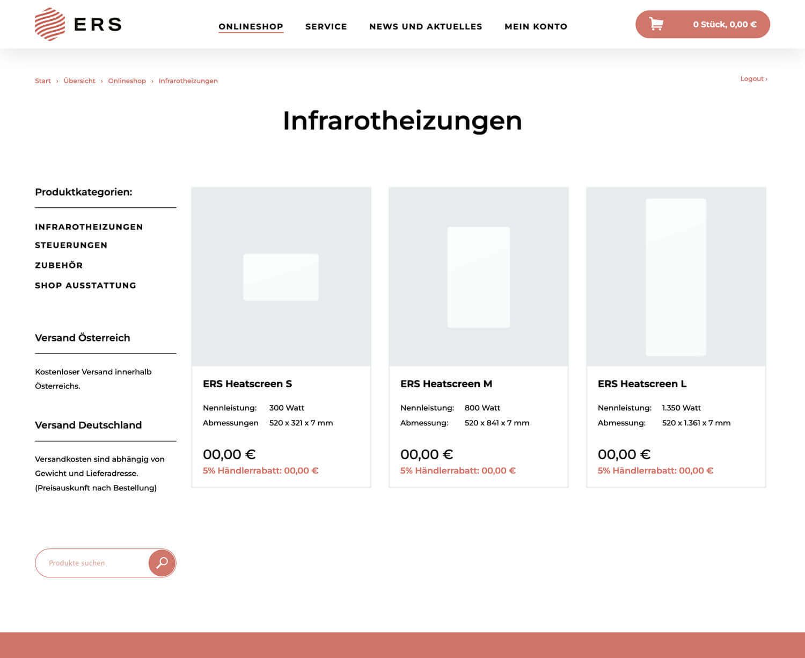Click the ERS logo icon
This screenshot has height=658, width=805.
pos(49,24)
